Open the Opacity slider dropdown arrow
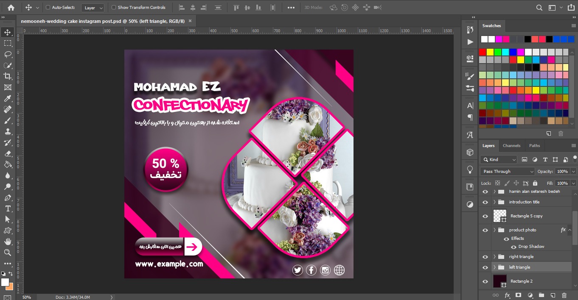The image size is (578, 300). click(x=574, y=172)
